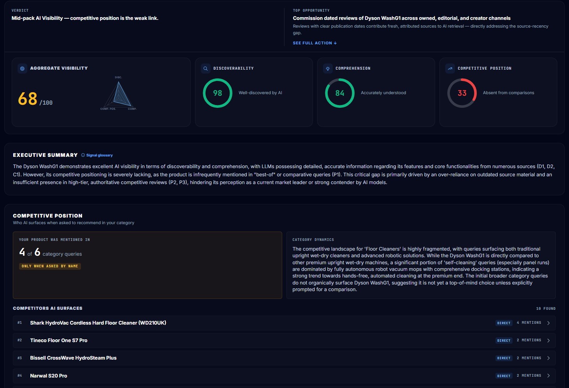
Task: Click the Discoverability magnifier icon
Action: 205,68
